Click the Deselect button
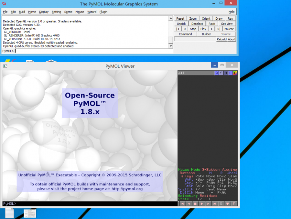This screenshot has width=291, height=219. click(x=197, y=24)
